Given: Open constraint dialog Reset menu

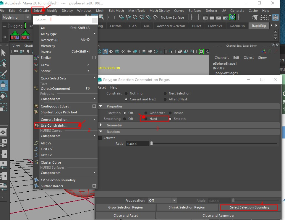Looking at the screenshot, I should click(x=102, y=87).
